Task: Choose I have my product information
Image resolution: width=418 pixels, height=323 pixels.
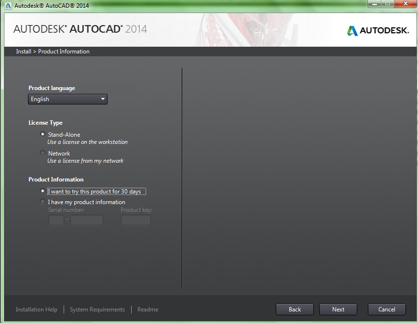Action: [42, 202]
